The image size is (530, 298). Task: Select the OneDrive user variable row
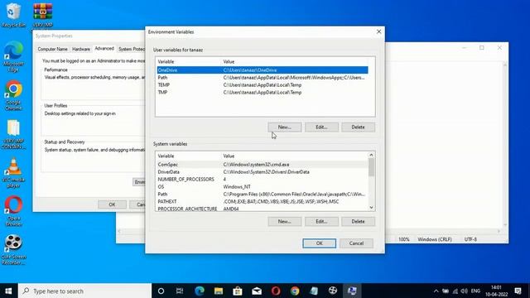click(x=263, y=70)
